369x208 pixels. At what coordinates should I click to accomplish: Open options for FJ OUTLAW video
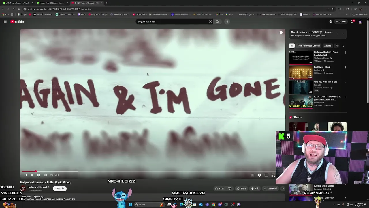(346, 97)
